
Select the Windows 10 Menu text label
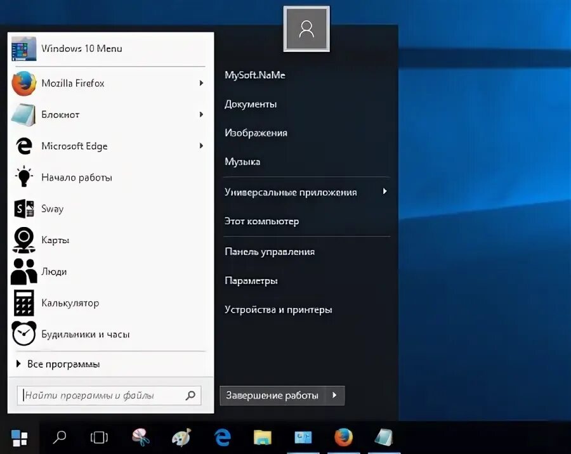tap(82, 48)
